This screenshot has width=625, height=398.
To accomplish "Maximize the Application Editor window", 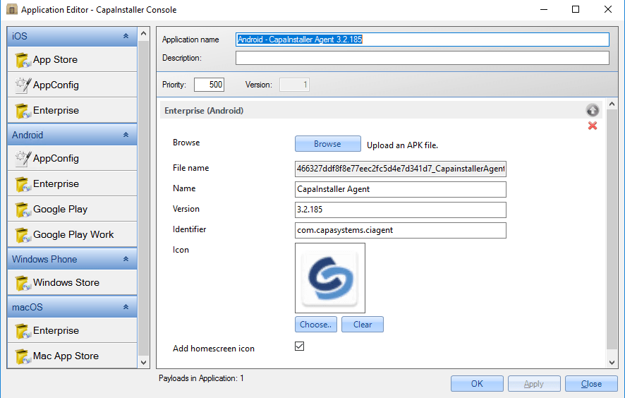I will (x=576, y=9).
